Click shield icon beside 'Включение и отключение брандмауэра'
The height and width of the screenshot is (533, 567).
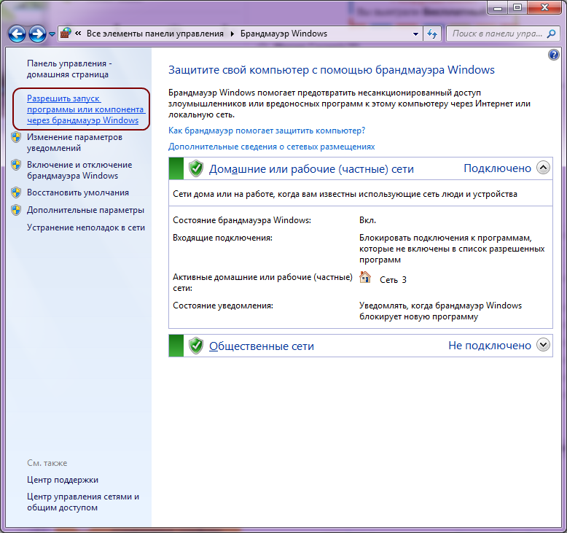(x=16, y=165)
